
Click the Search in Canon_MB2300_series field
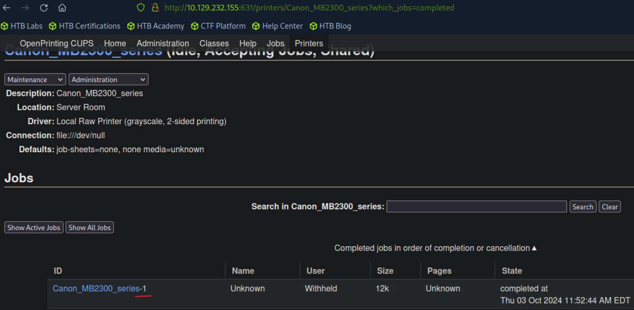477,207
